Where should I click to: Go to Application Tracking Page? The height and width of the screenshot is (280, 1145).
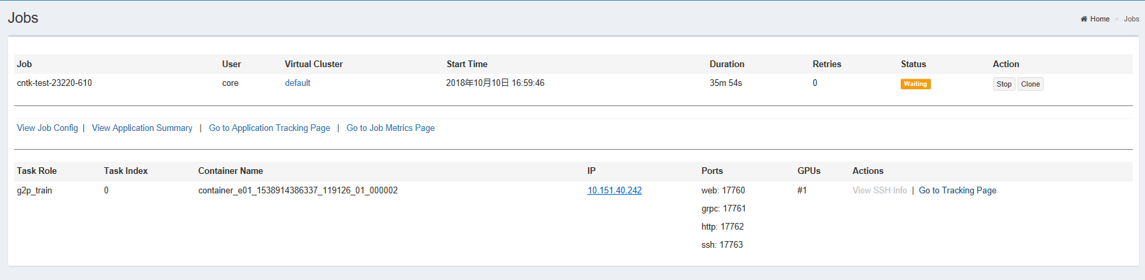(x=270, y=128)
